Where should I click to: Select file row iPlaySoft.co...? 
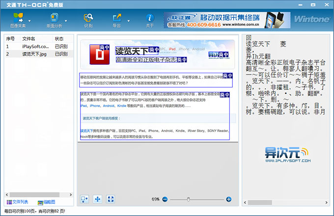[39, 47]
